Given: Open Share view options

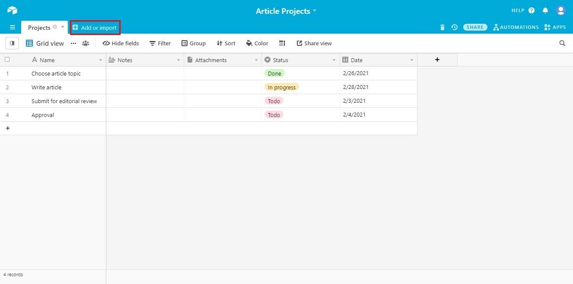Looking at the screenshot, I should [x=314, y=43].
